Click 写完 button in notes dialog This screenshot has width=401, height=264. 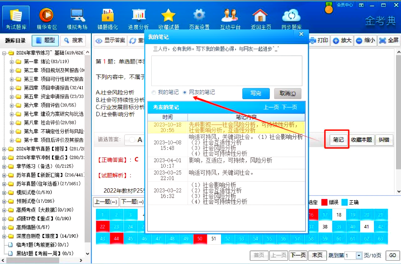256,94
